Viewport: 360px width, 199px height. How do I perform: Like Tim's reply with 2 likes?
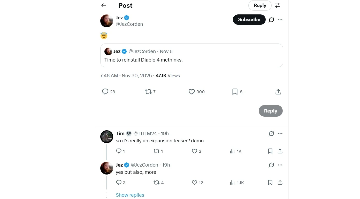point(195,151)
